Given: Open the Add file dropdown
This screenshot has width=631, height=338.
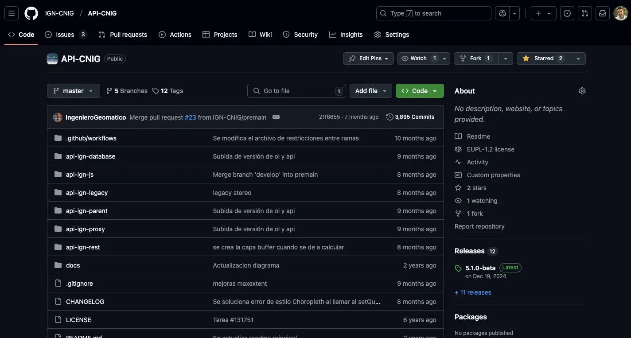Looking at the screenshot, I should click(371, 91).
